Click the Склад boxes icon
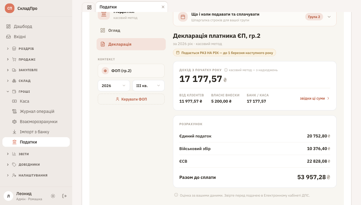361x205 pixels. coord(14,81)
